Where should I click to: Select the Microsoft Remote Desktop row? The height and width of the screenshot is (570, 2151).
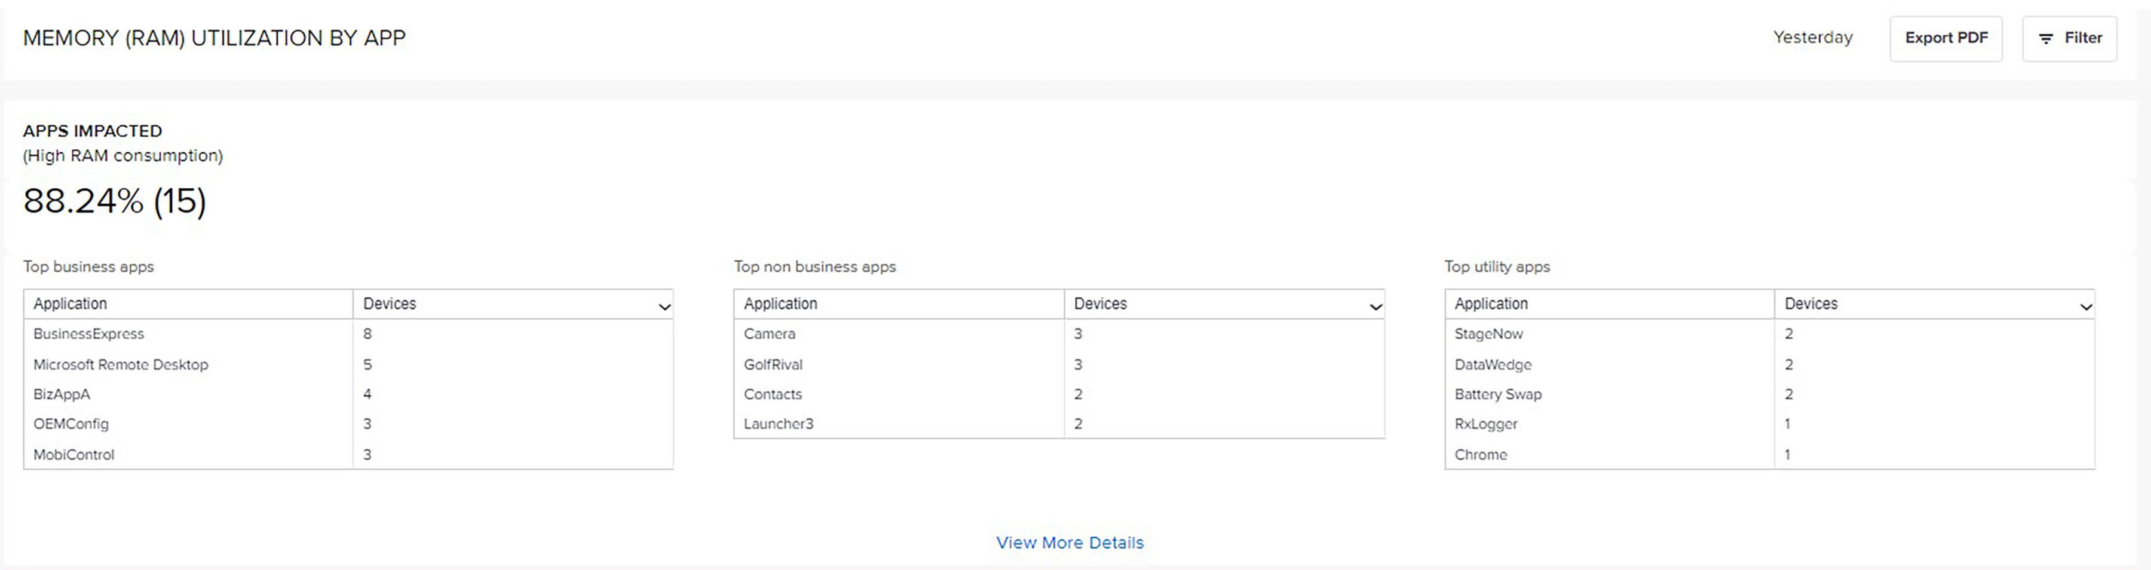point(120,364)
